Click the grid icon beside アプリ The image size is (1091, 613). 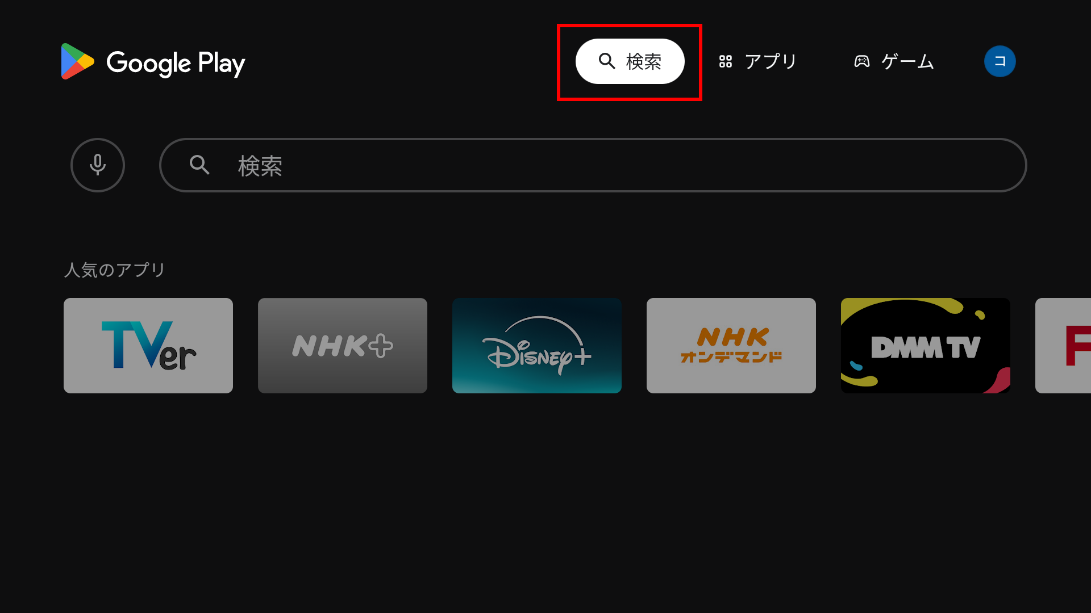(726, 61)
